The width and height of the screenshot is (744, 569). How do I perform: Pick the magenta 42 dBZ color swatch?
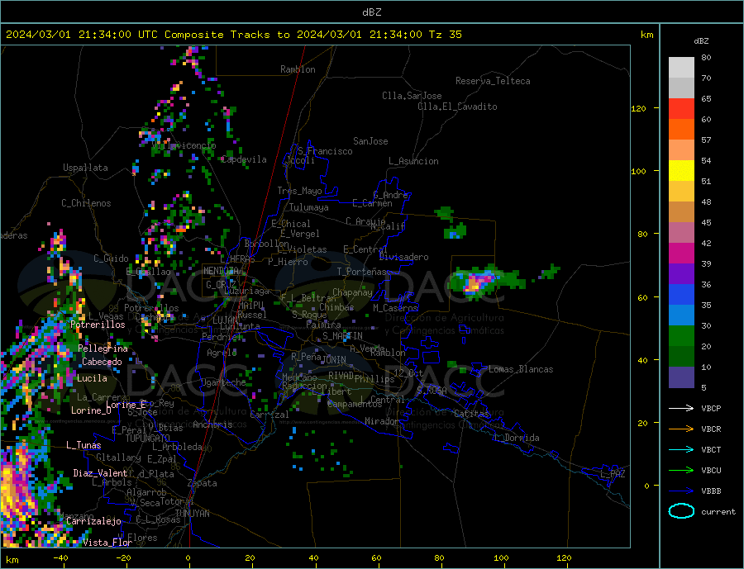coord(681,254)
